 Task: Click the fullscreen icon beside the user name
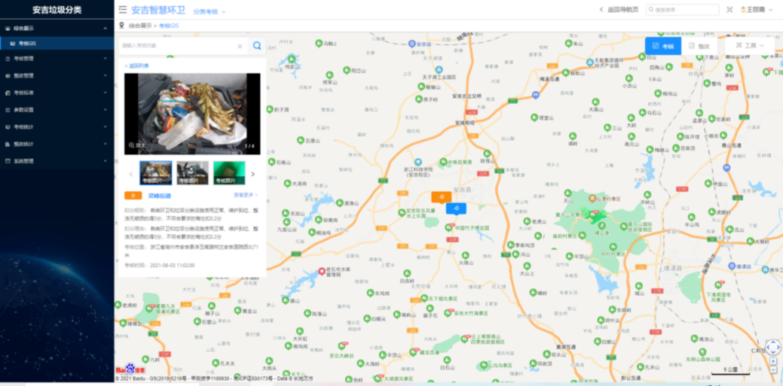coord(729,10)
